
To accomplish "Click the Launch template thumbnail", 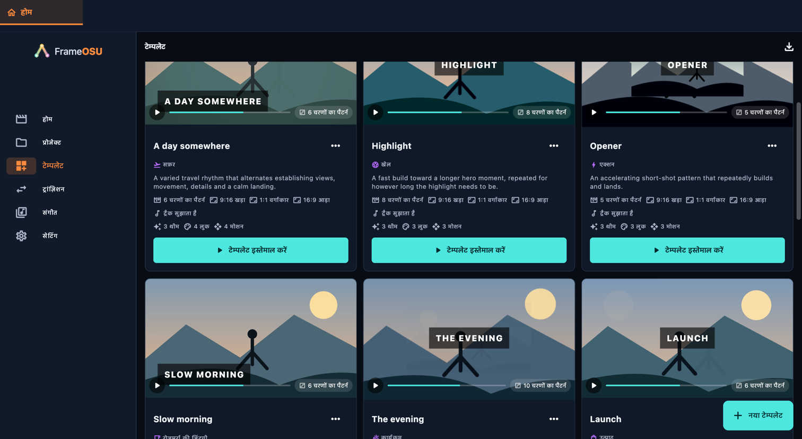I will 687,339.
